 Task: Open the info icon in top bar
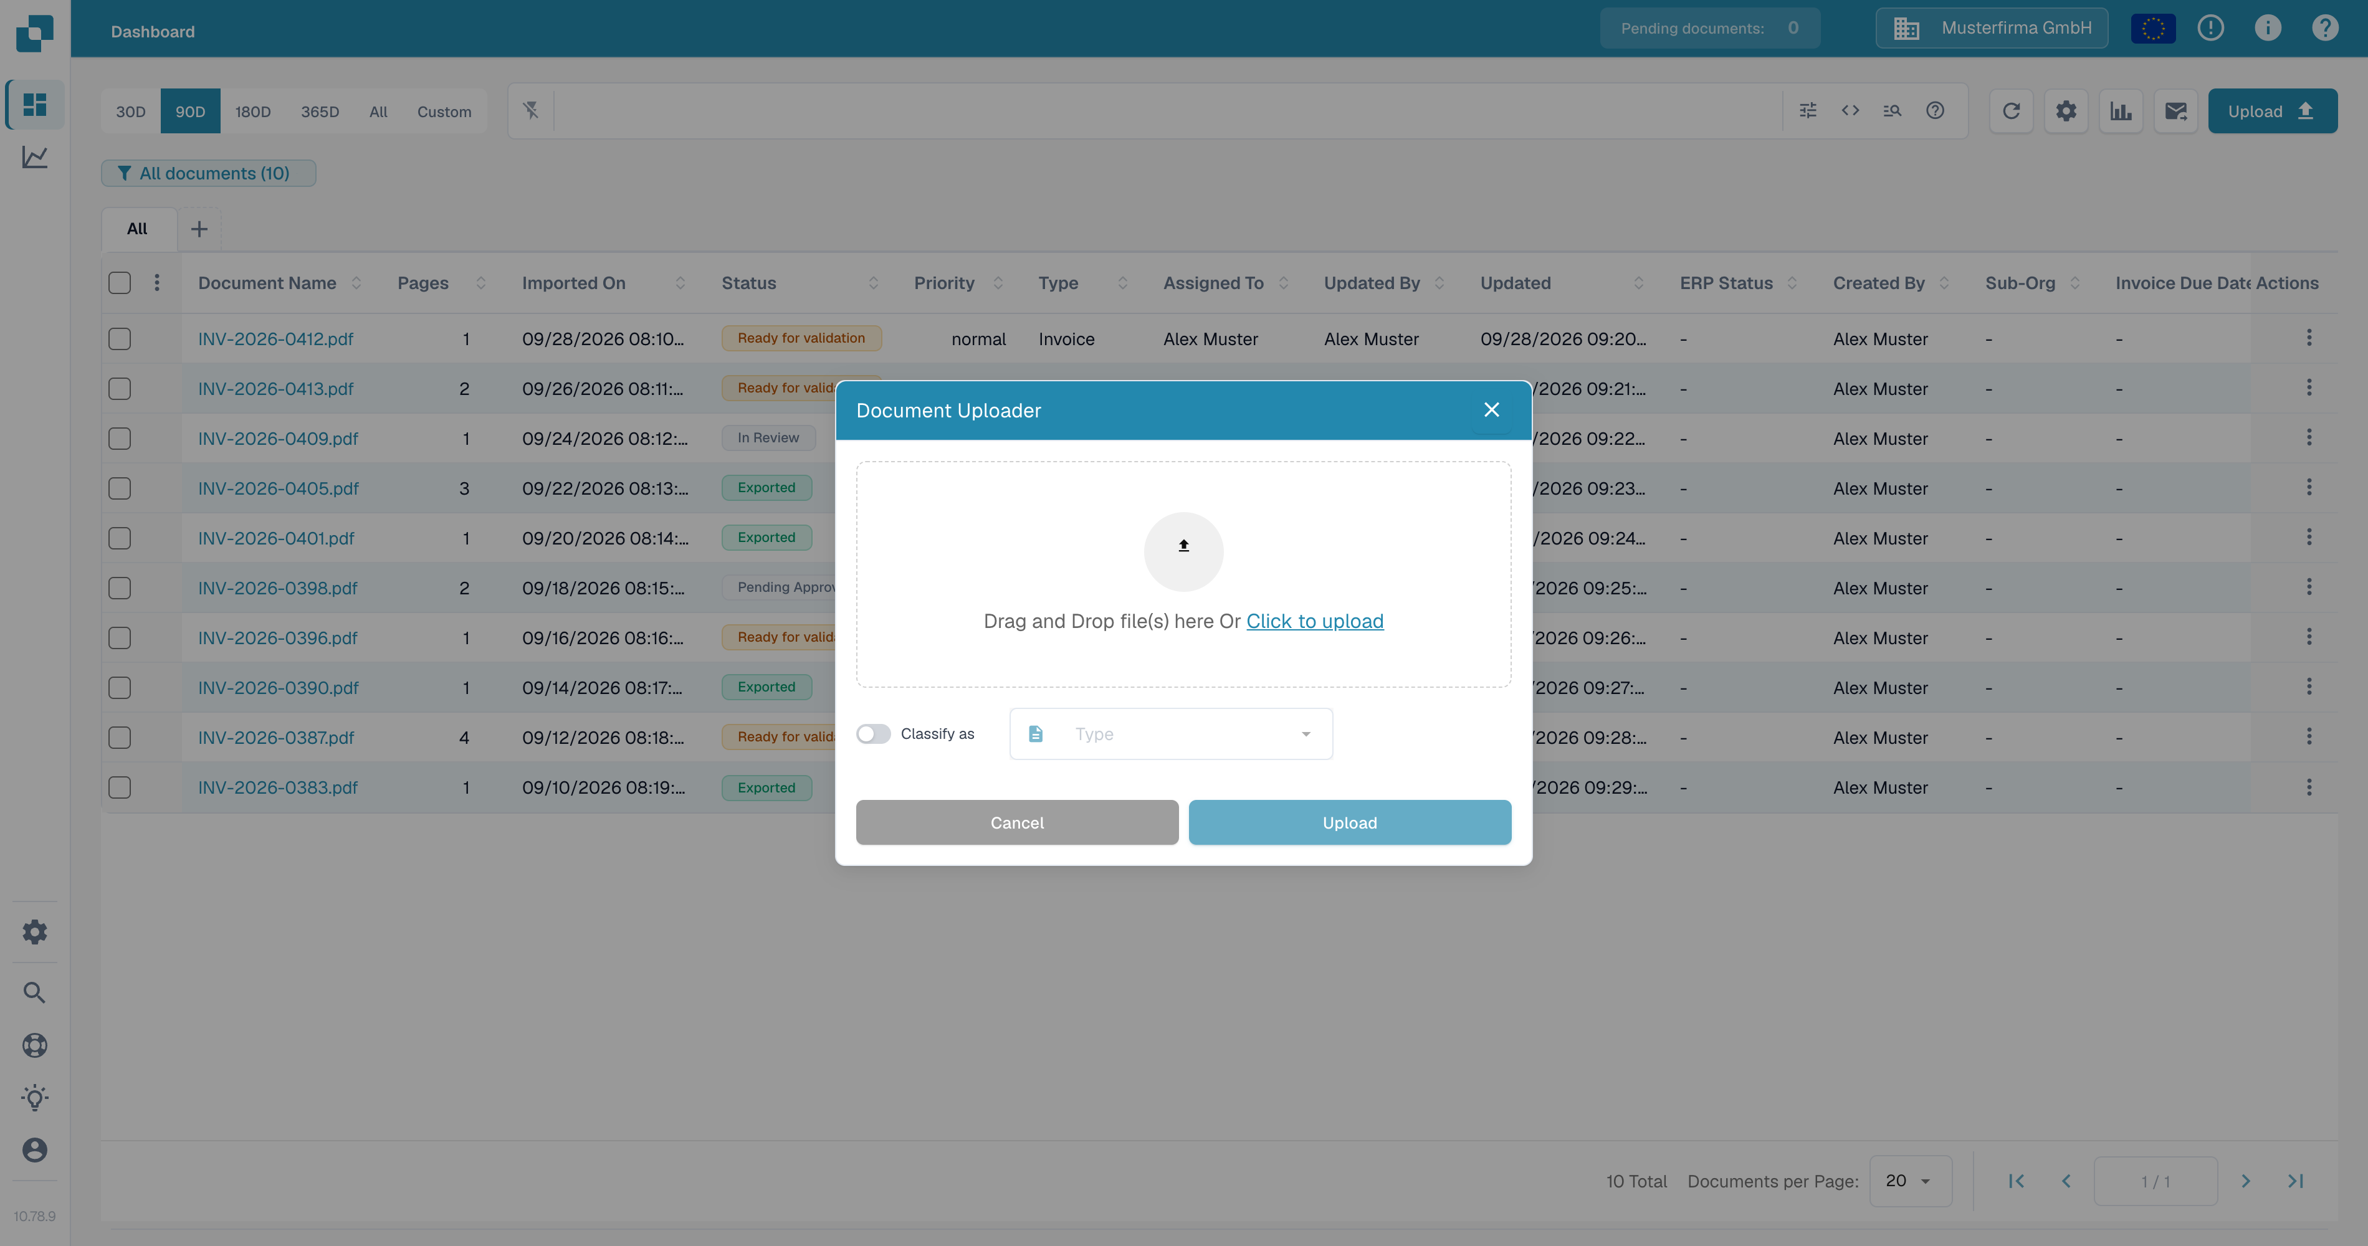pyautogui.click(x=2268, y=29)
